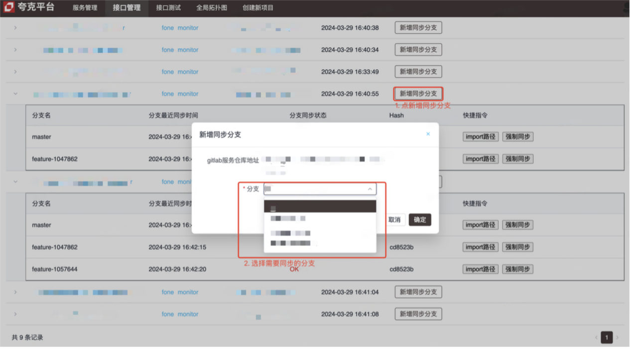
Task: Collapse the expanded row containing master branch
Action: [x=15, y=94]
